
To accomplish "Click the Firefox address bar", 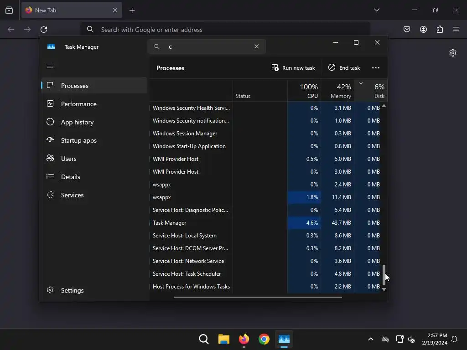I will tap(225, 30).
